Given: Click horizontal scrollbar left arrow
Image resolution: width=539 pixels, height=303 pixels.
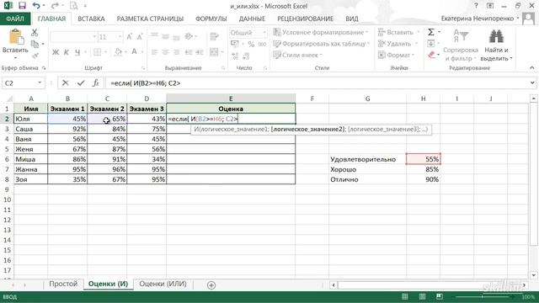Looking at the screenshot, I should [x=334, y=284].
